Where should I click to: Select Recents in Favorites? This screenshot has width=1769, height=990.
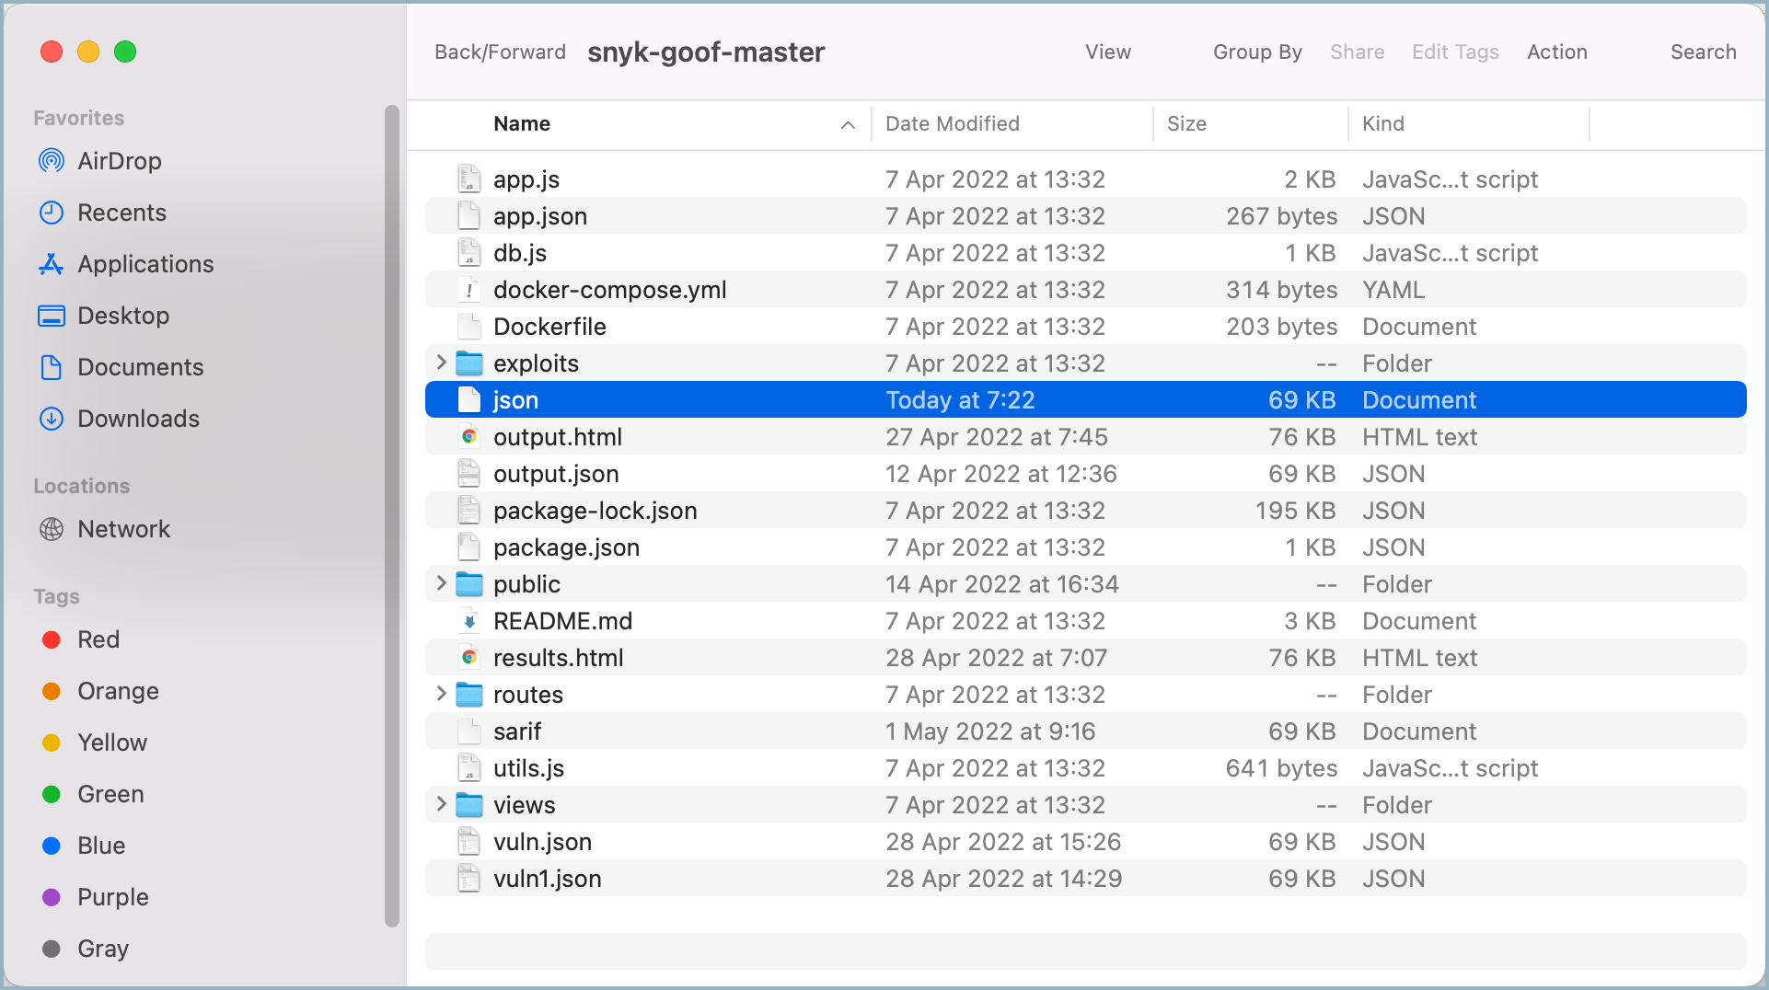[121, 212]
